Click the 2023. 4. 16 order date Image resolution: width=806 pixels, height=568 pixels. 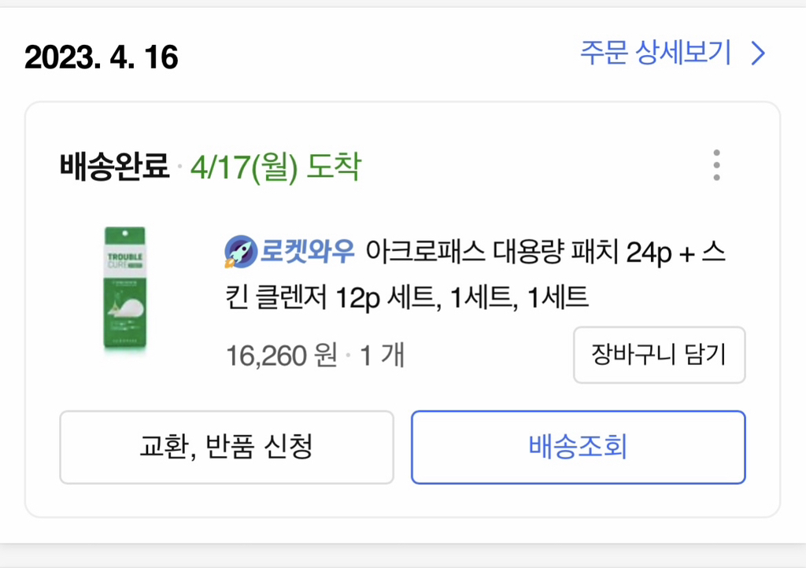(102, 57)
